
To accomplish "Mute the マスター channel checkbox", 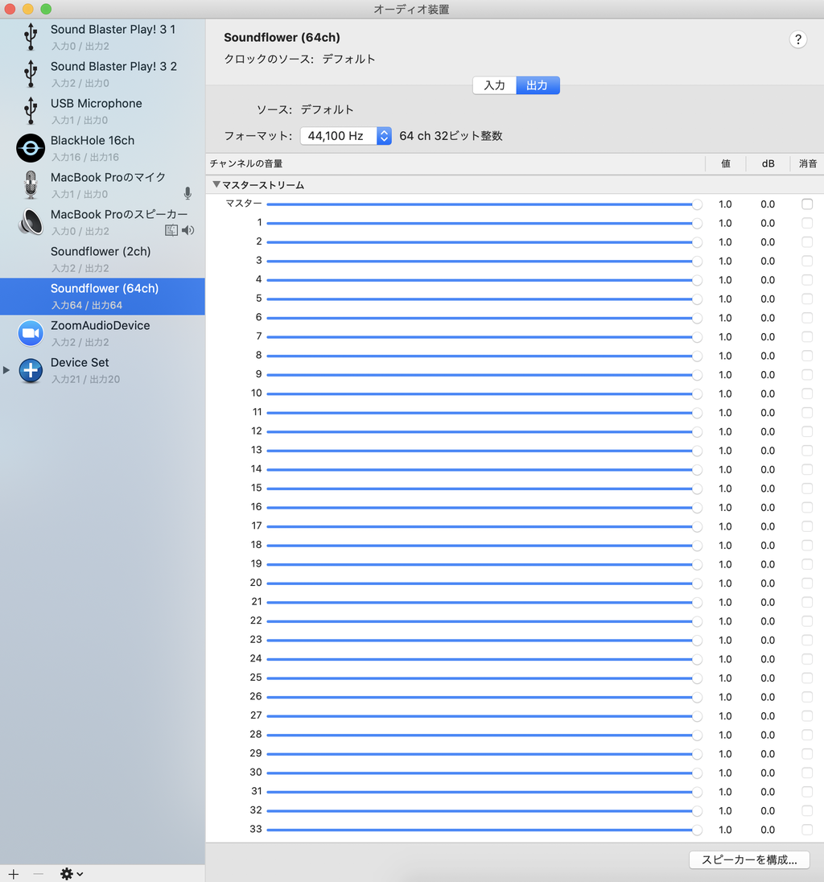I will (x=807, y=204).
